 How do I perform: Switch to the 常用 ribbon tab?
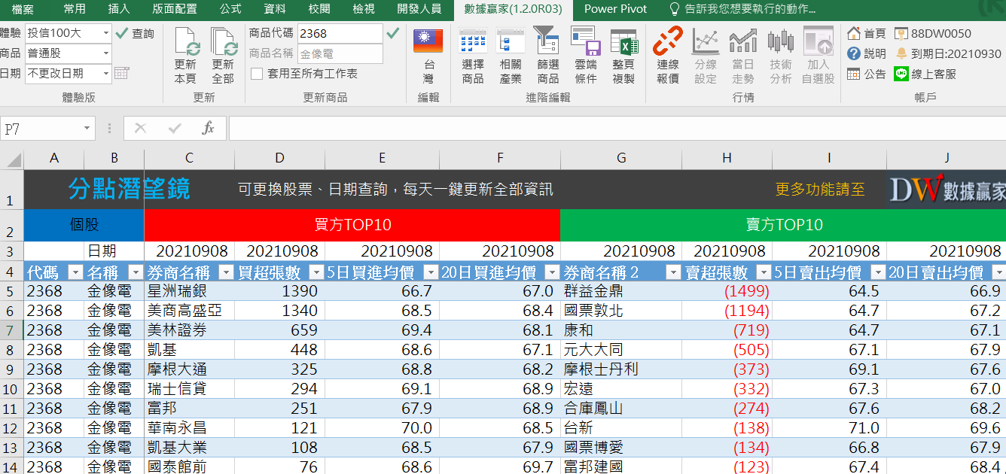(75, 9)
